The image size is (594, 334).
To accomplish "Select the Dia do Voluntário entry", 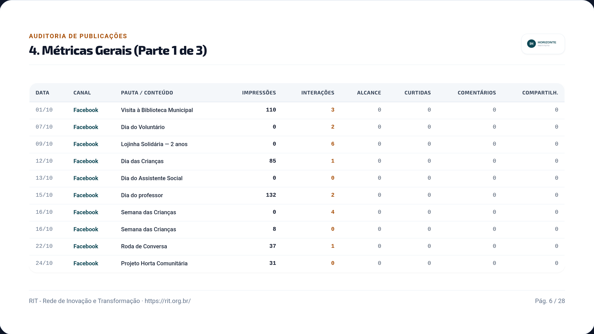I will pos(143,127).
